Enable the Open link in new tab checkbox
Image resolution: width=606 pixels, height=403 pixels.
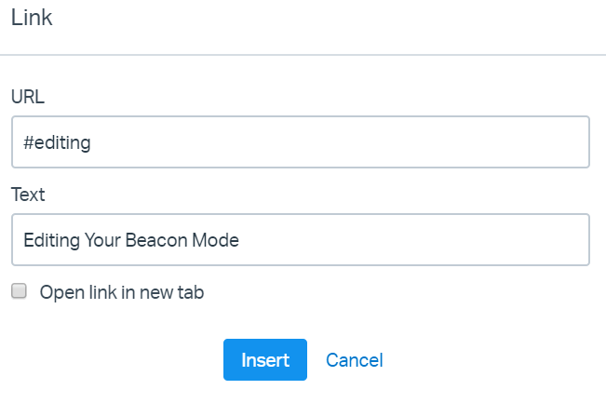click(19, 291)
